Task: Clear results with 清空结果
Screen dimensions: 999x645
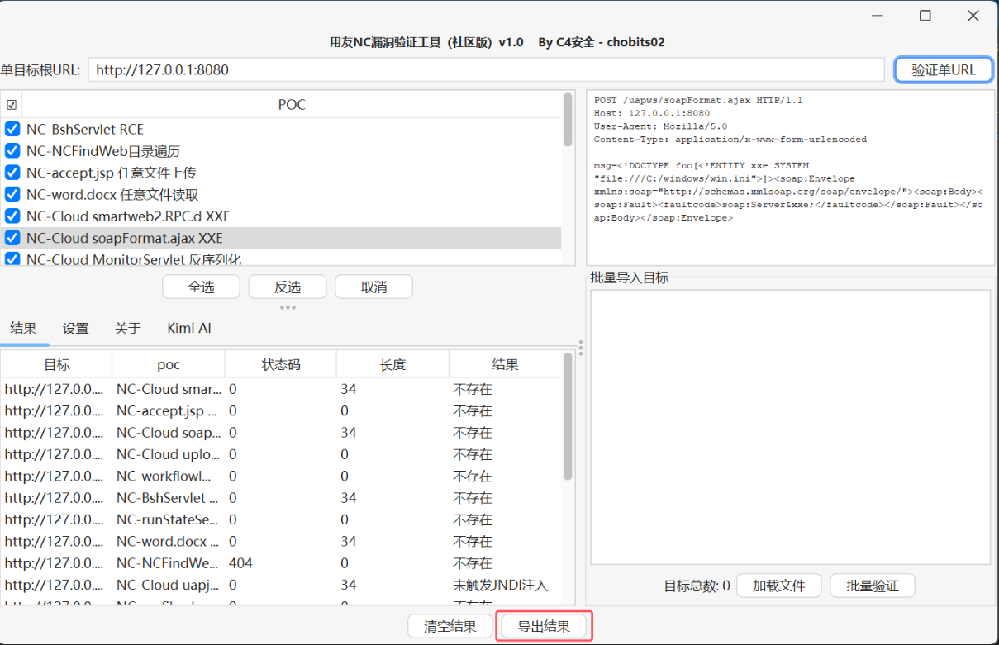Action: 450,626
